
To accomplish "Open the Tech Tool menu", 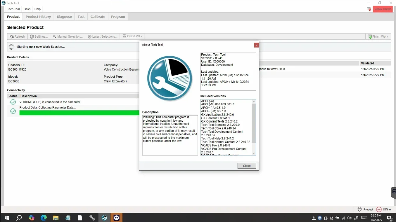I will (13, 9).
